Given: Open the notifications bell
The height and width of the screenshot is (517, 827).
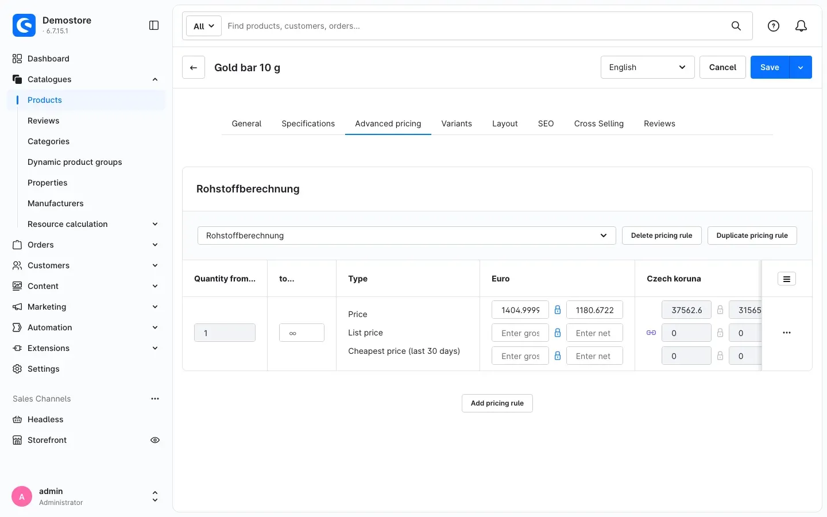Looking at the screenshot, I should (801, 26).
